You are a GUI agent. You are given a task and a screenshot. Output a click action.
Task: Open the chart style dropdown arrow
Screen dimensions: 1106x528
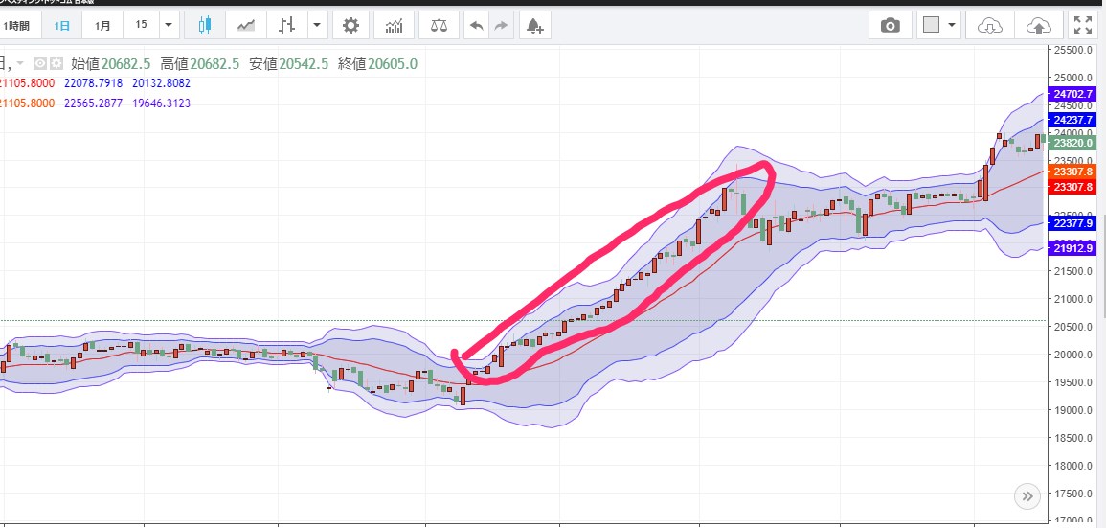click(x=317, y=26)
